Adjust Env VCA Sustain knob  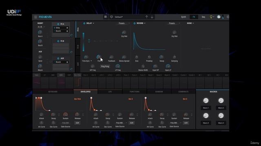coord(65,114)
